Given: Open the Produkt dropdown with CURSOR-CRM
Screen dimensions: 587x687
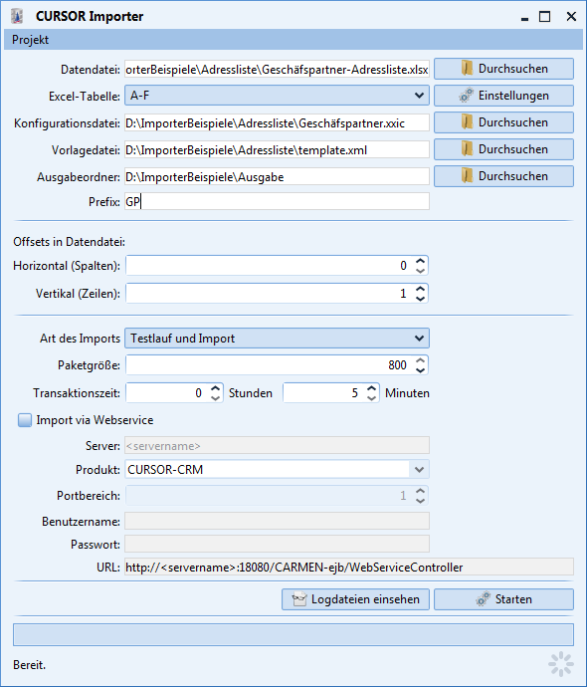Looking at the screenshot, I should pyautogui.click(x=277, y=470).
